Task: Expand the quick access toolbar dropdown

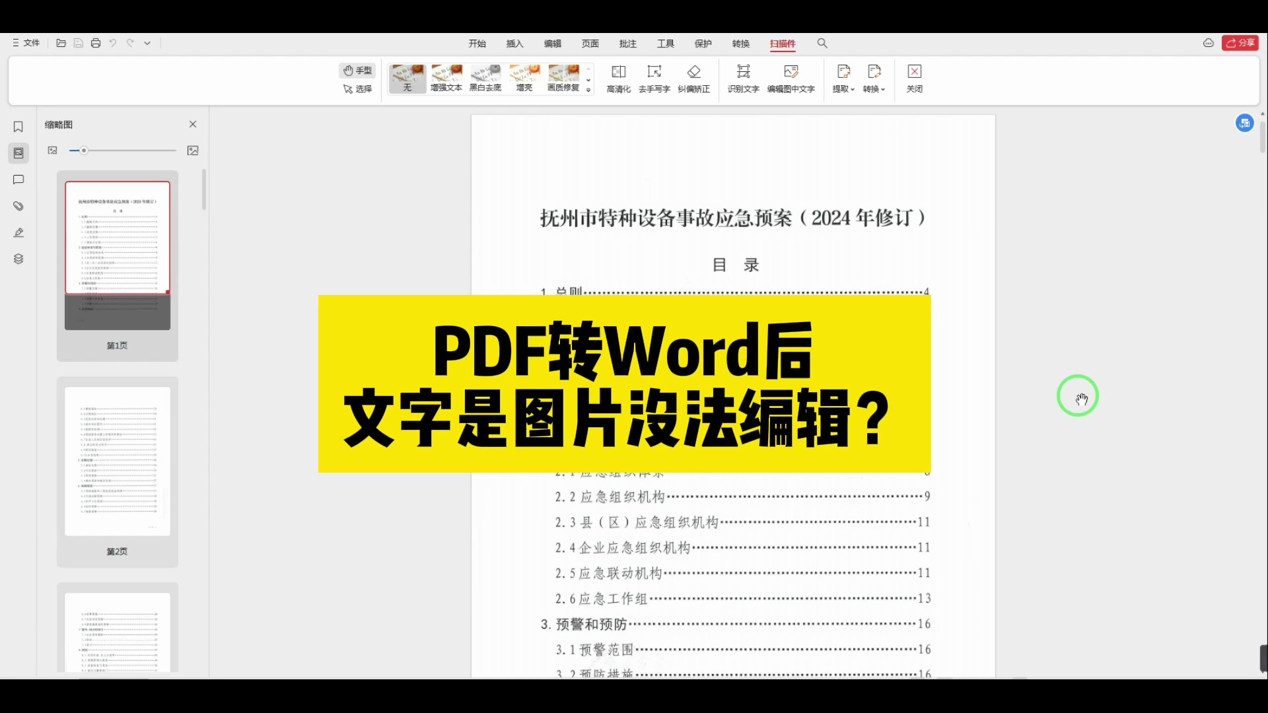Action: [x=147, y=43]
